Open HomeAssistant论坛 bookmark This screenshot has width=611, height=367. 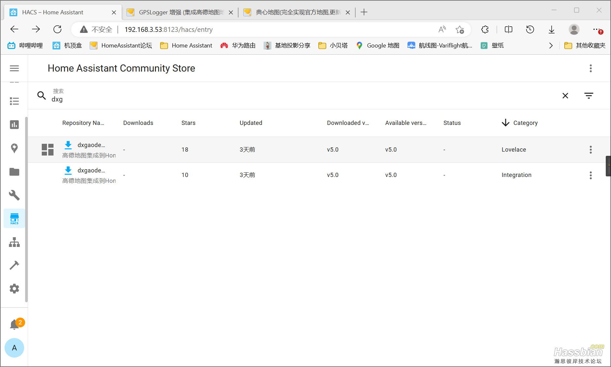click(121, 46)
